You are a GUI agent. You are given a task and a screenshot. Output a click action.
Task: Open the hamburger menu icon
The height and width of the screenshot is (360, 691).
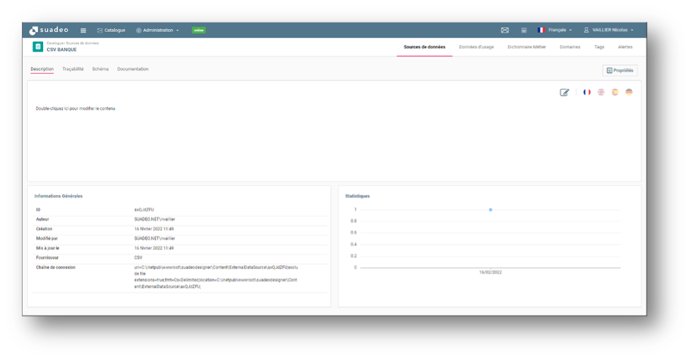83,30
